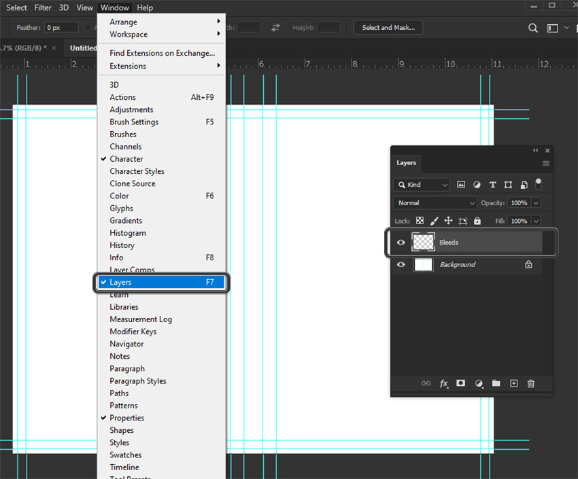578x479 pixels.
Task: Hide the Background layer
Action: [401, 264]
